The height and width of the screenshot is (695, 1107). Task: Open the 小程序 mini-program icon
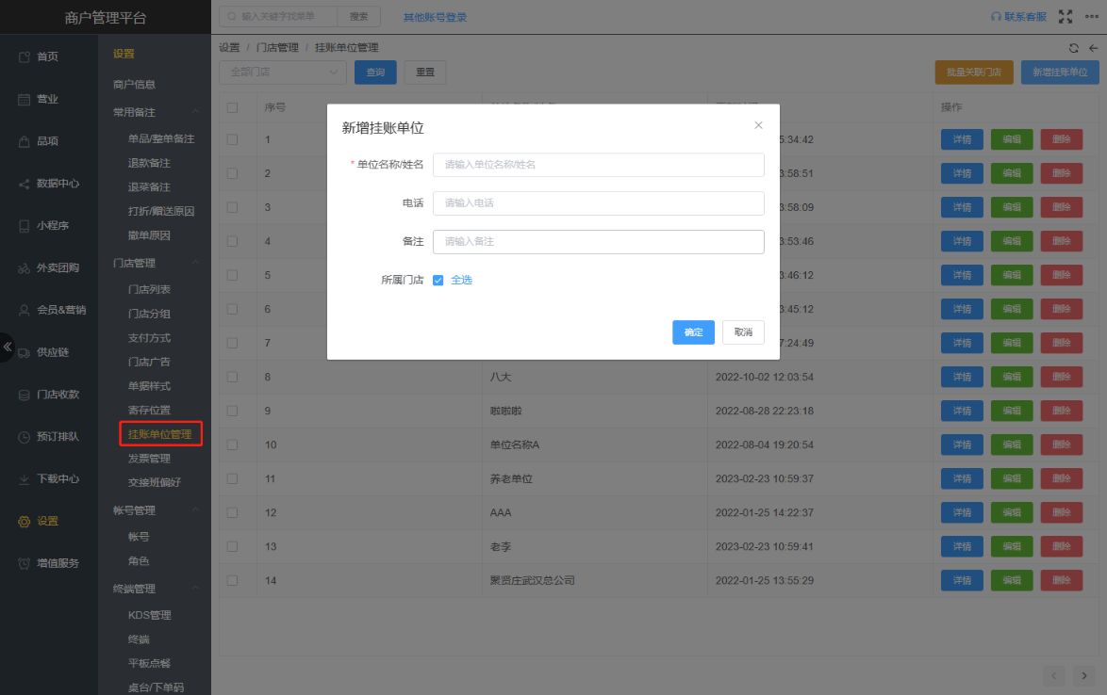[24, 226]
